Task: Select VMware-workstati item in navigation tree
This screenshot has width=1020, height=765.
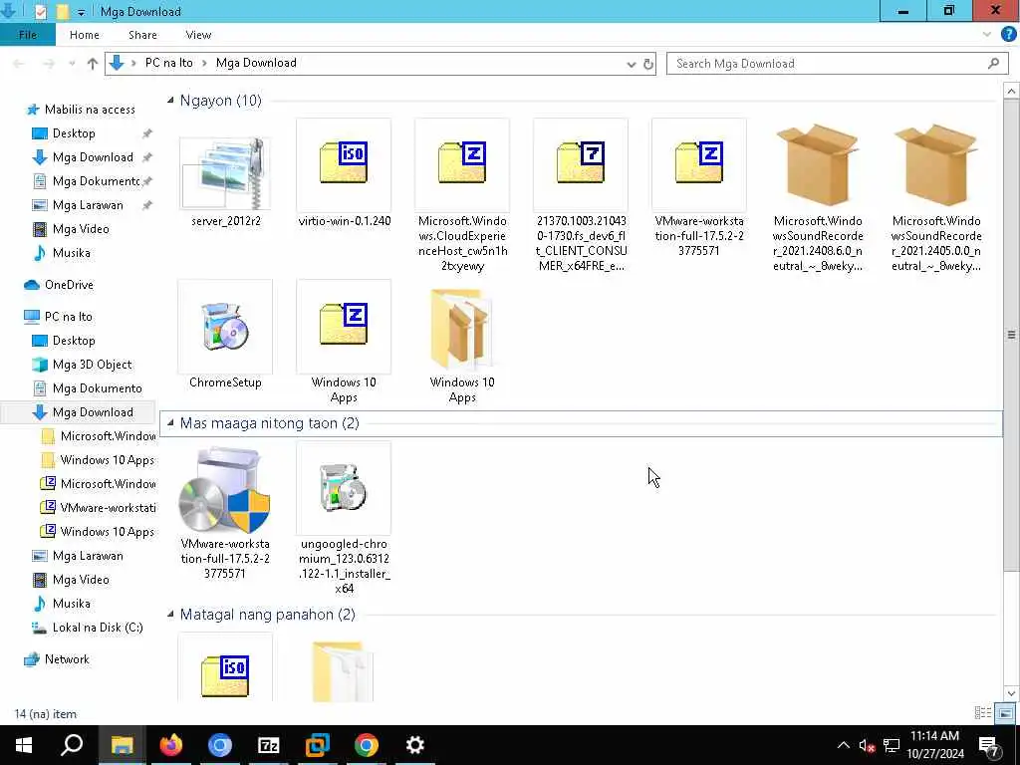Action: coord(108,507)
